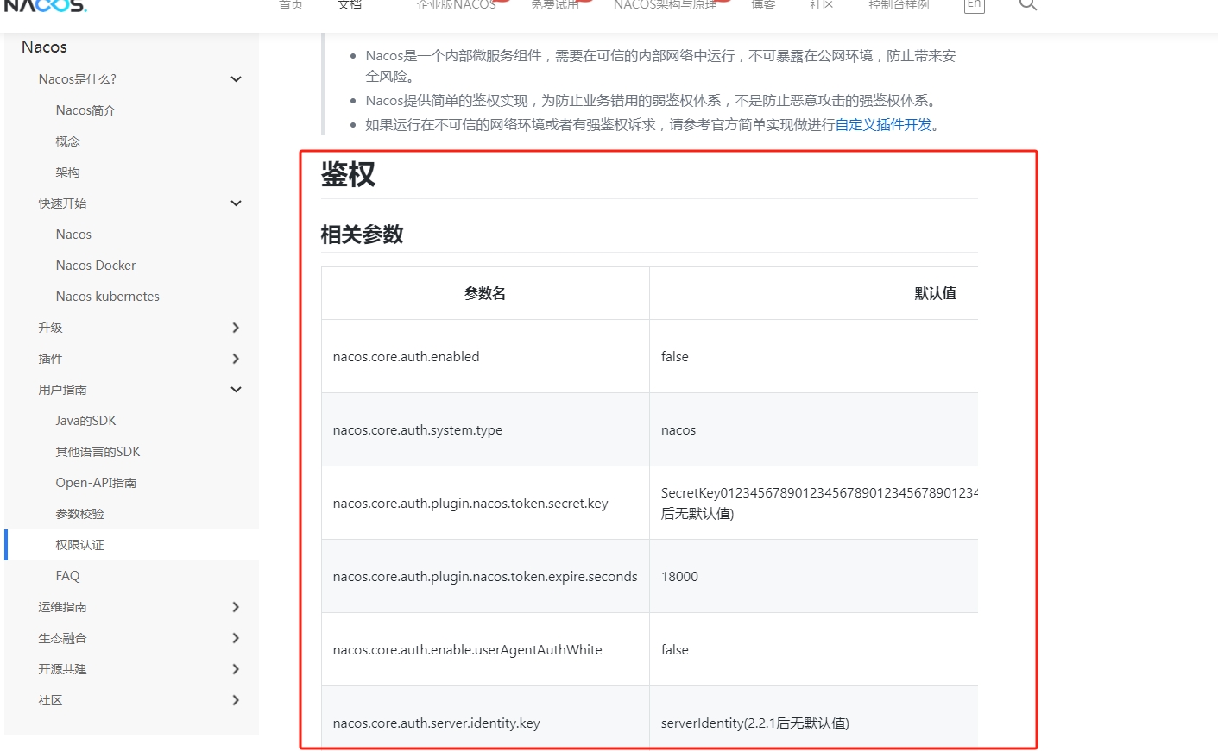This screenshot has height=751, width=1218.
Task: Collapse the 用户指南 section chevron
Action: tap(236, 390)
